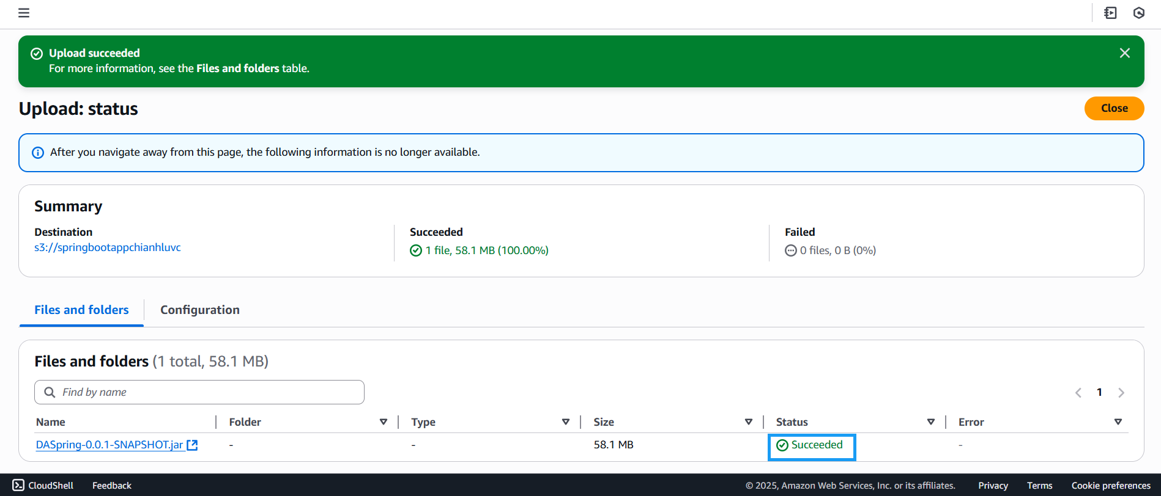This screenshot has width=1161, height=496.
Task: Open CloudShell from the footer
Action: pyautogui.click(x=43, y=486)
